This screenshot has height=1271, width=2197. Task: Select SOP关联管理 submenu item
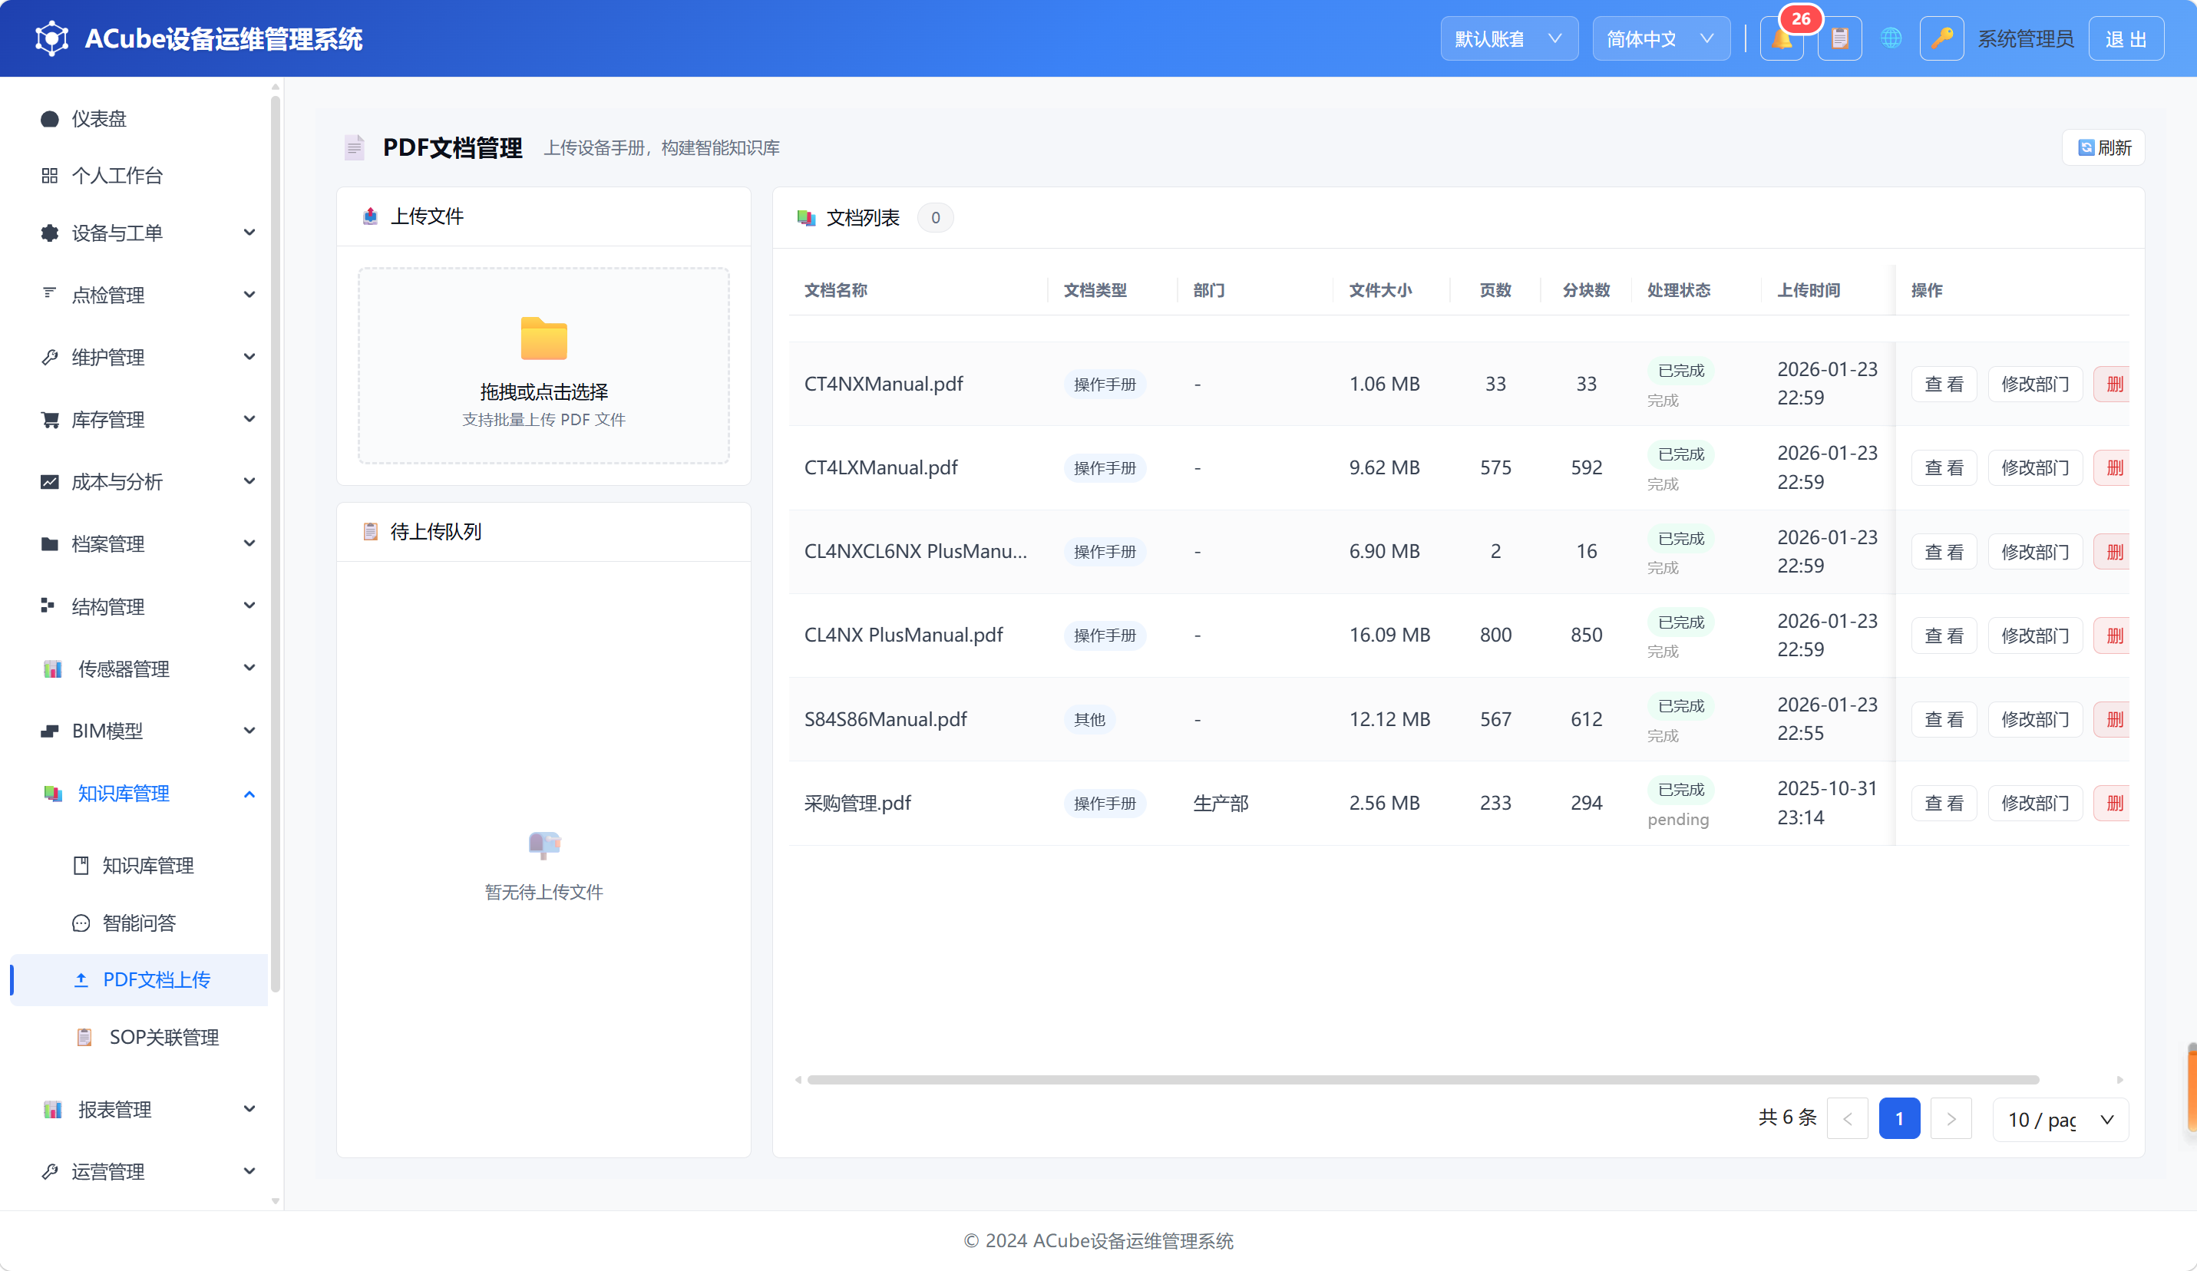pos(140,1036)
